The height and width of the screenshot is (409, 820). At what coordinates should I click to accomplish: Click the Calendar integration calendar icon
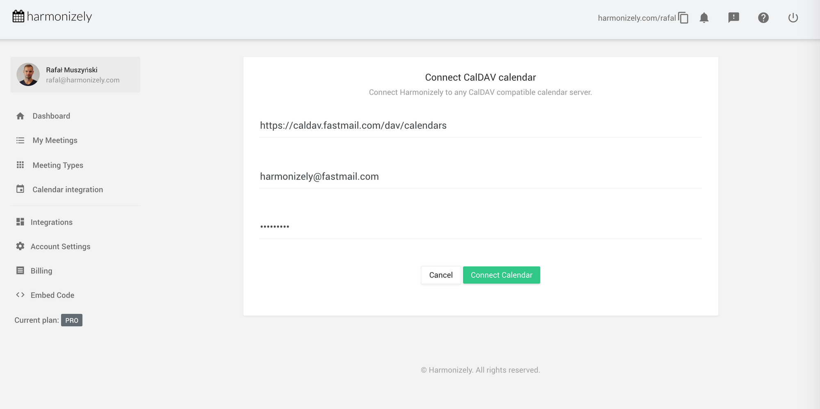(x=20, y=189)
